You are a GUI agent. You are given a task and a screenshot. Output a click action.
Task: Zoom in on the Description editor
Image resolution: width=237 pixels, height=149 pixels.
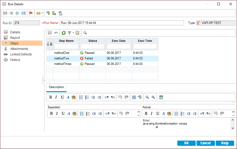[153, 97]
